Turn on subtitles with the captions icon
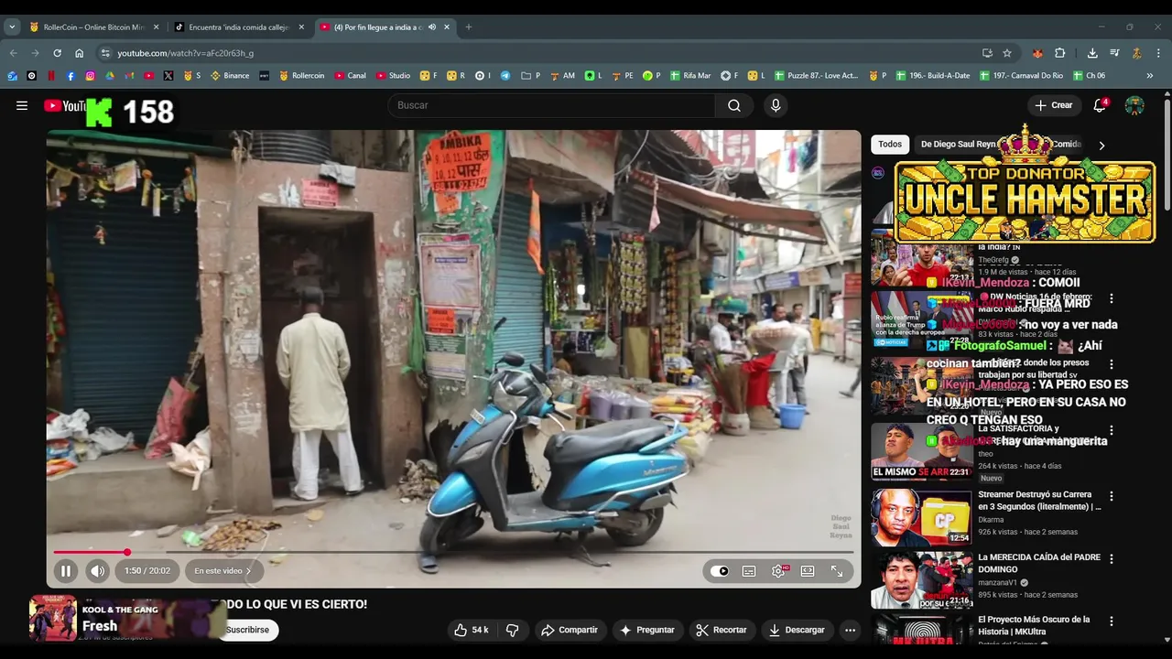 point(749,571)
